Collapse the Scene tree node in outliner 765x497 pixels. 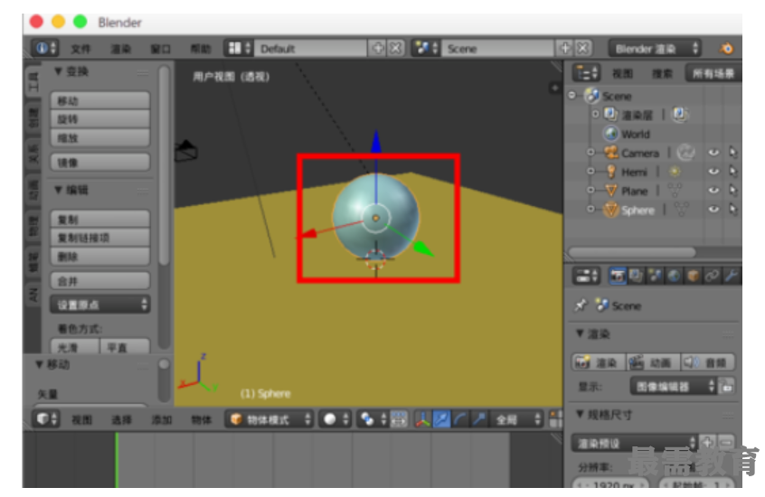[x=571, y=95]
